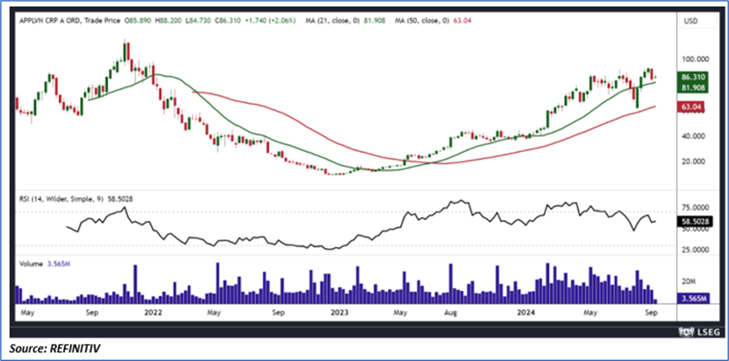
Task: Click the 20M volume axis label
Action: click(688, 281)
